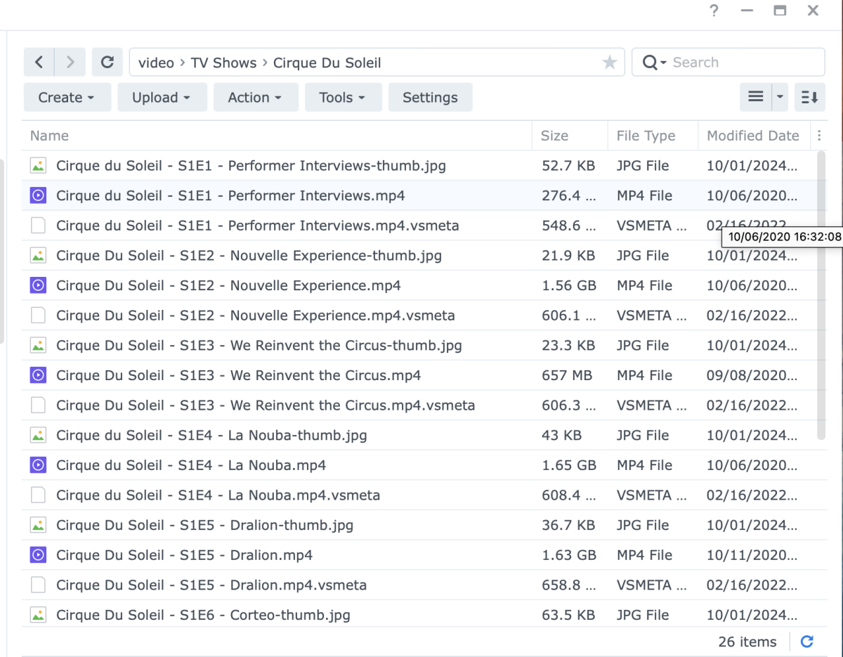The image size is (843, 657).
Task: Click the Settings button
Action: (x=430, y=97)
